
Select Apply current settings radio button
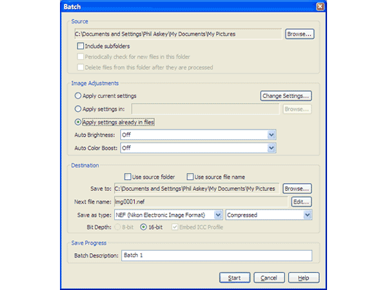(x=78, y=95)
